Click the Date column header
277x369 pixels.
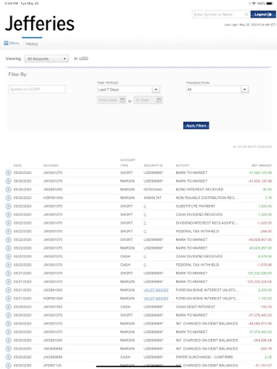coord(18,166)
